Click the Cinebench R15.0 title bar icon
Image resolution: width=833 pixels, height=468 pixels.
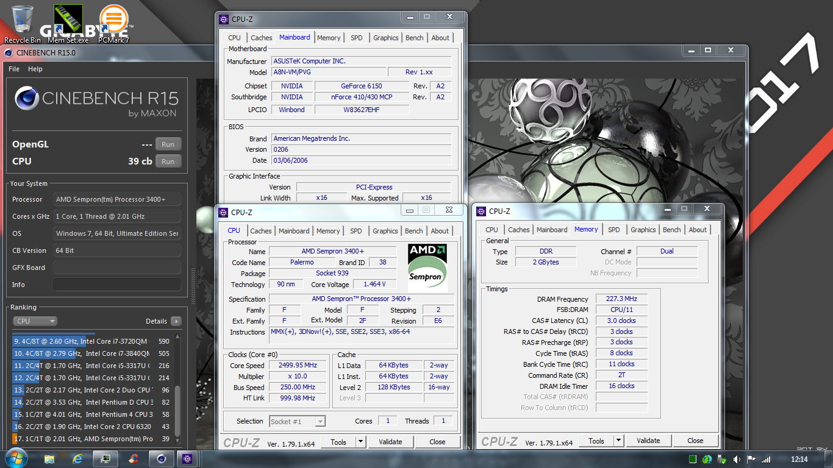[9, 52]
